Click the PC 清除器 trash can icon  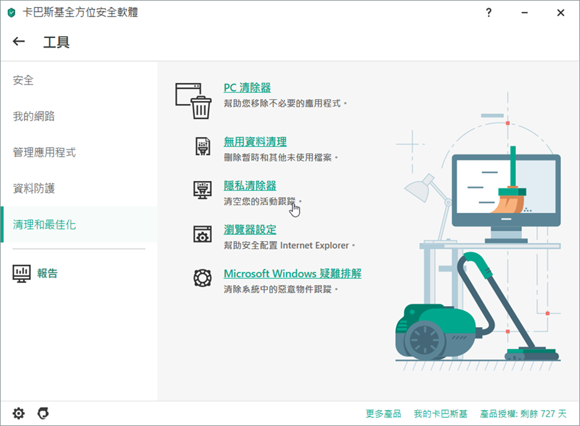(194, 100)
